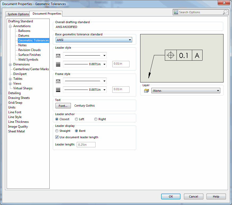
Task: Switch to the System Options tab
Action: pyautogui.click(x=18, y=14)
